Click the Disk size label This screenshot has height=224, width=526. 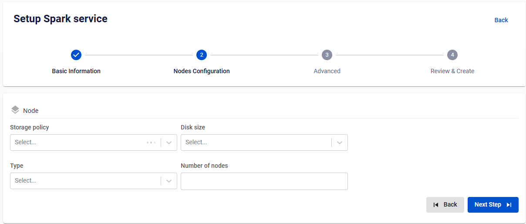pyautogui.click(x=193, y=127)
